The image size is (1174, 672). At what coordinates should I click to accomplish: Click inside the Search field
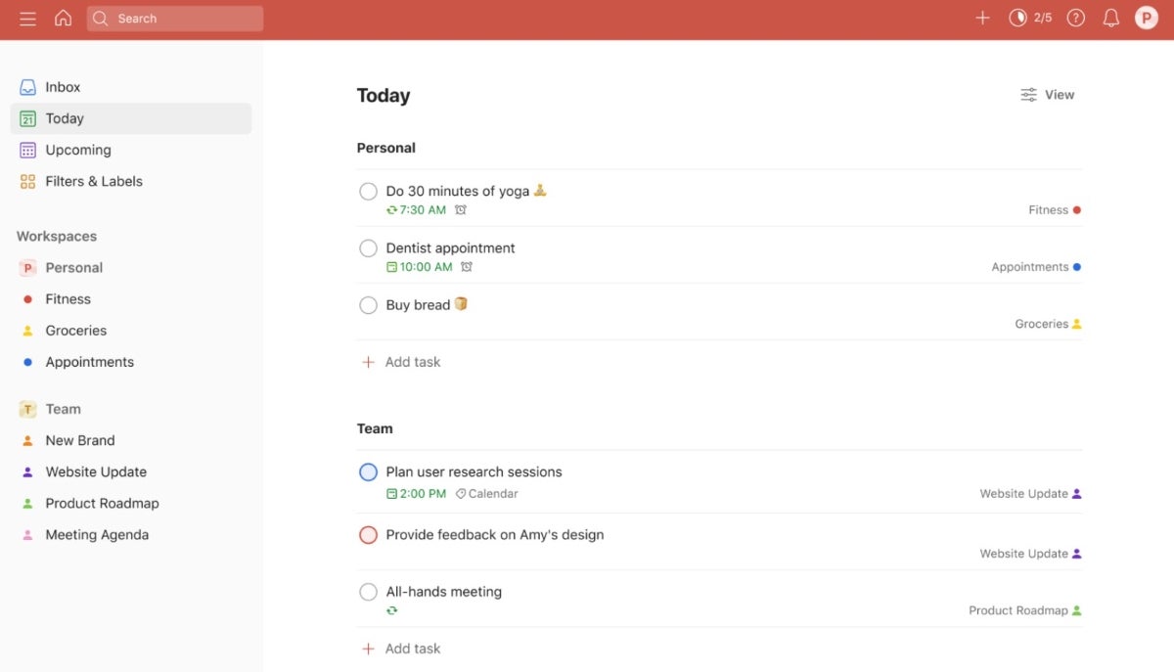(x=174, y=18)
